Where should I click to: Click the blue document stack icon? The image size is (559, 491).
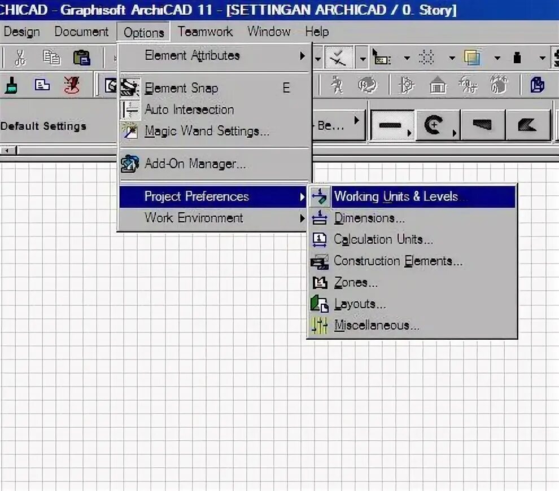537,85
